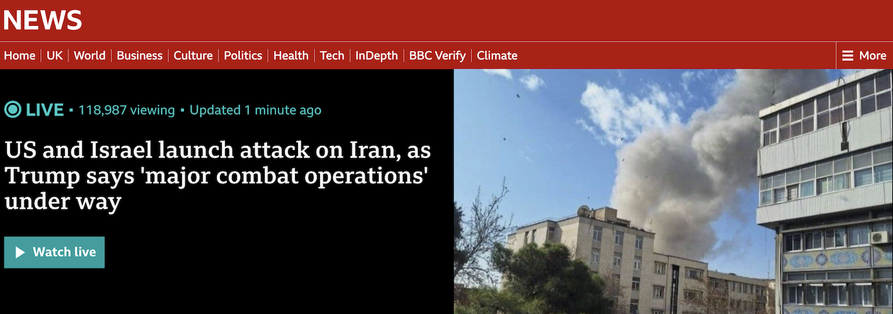
Task: Click the LIVE circle indicator icon
Action: (x=13, y=110)
